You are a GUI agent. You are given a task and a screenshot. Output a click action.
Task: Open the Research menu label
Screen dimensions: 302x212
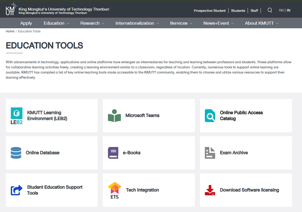(x=90, y=23)
